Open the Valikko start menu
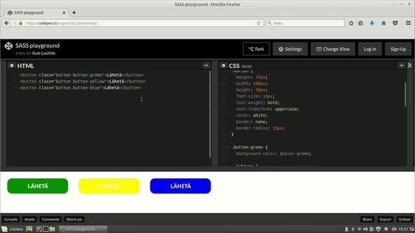This screenshot has width=415, height=233. (12, 229)
